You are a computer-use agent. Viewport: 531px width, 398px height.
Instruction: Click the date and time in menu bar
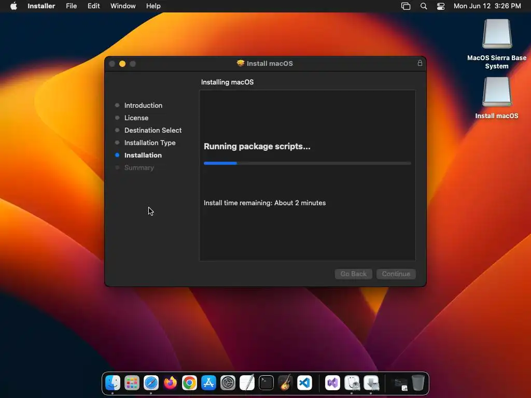click(x=487, y=6)
